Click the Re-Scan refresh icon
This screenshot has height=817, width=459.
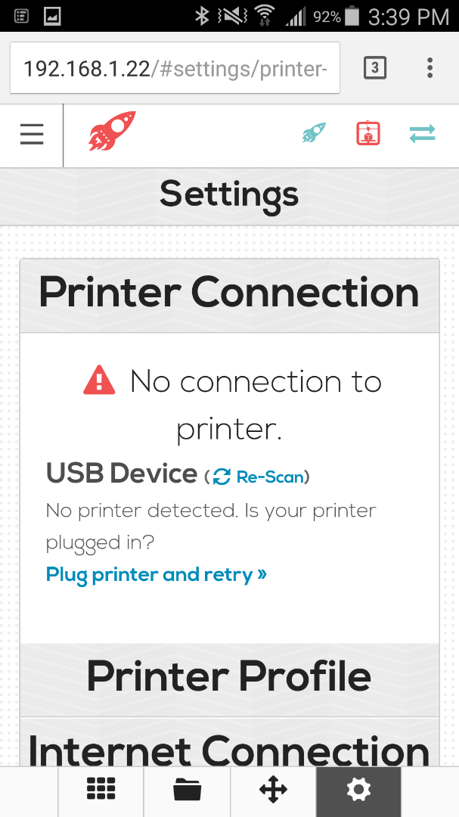click(222, 477)
